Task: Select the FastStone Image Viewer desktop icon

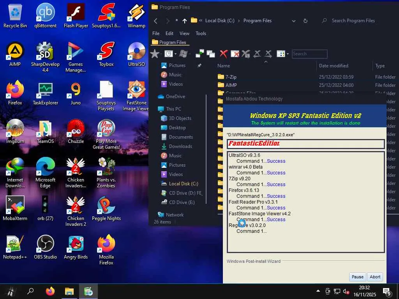Action: pos(136,96)
